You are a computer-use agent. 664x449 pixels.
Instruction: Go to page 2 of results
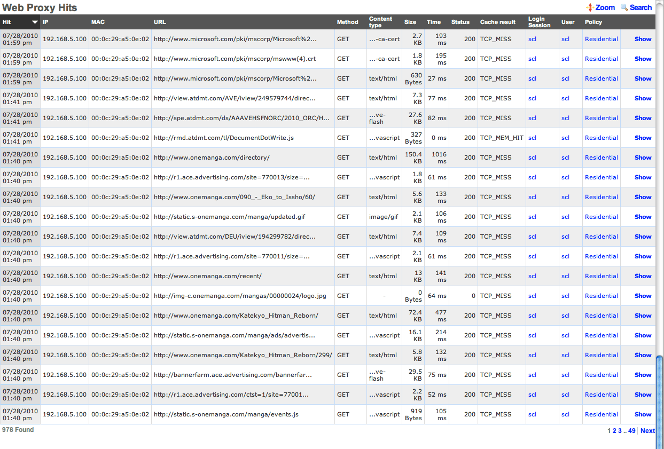pyautogui.click(x=614, y=431)
